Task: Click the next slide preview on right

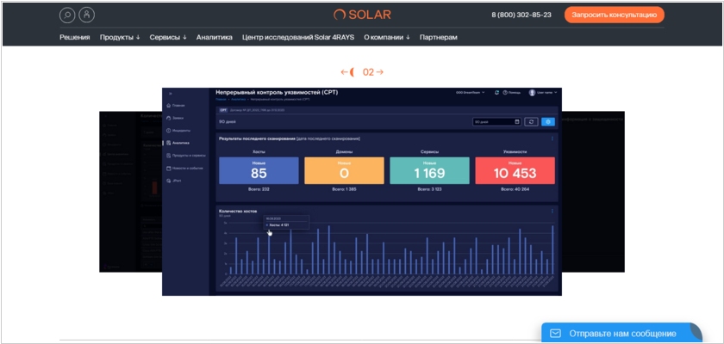Action: pyautogui.click(x=593, y=191)
